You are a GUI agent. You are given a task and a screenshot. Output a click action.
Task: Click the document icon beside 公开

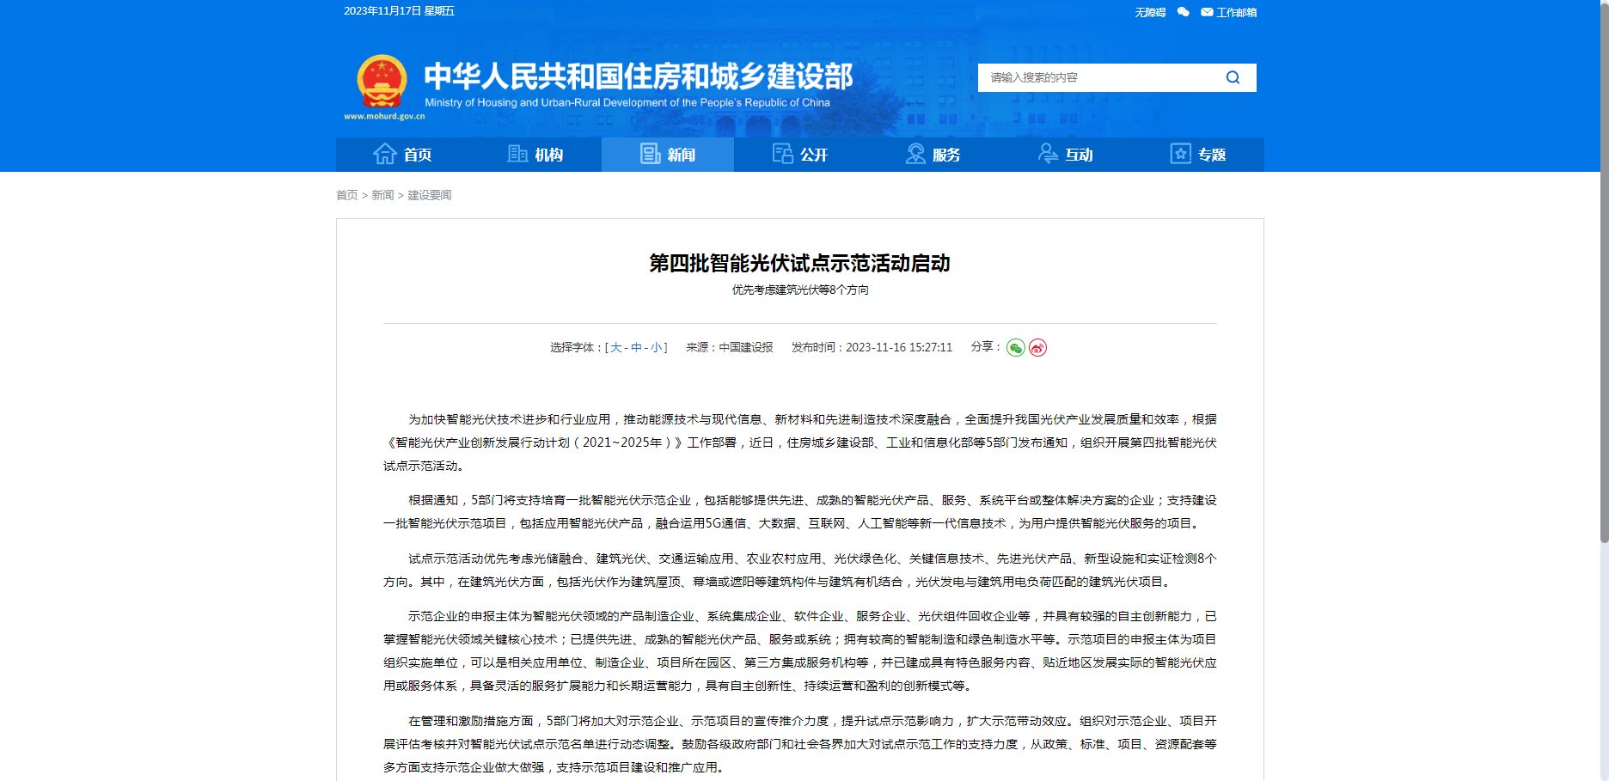(782, 154)
